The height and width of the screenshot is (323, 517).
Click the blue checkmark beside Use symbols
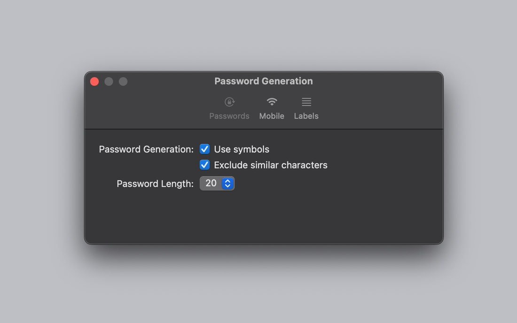(204, 149)
